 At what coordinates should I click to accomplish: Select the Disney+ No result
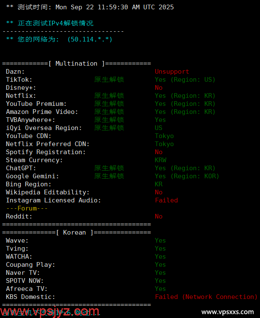(x=159, y=88)
